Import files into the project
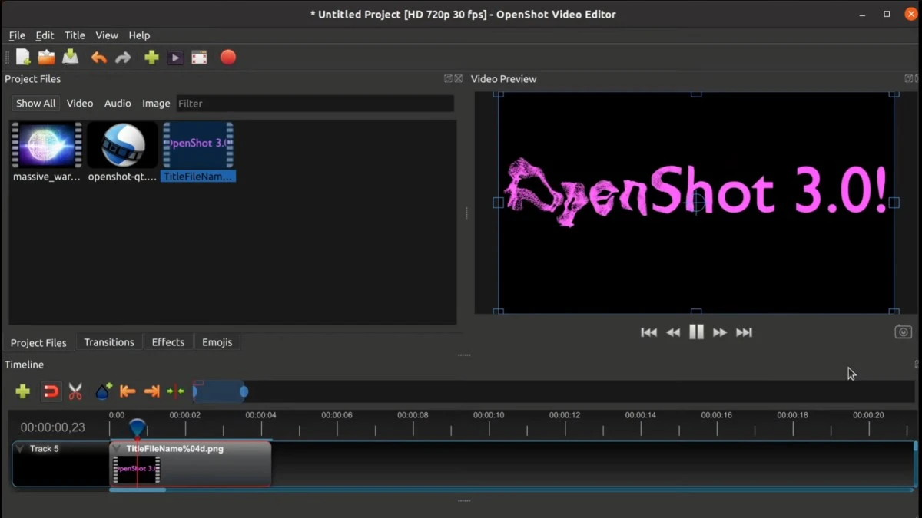Viewport: 922px width, 518px height. point(151,57)
